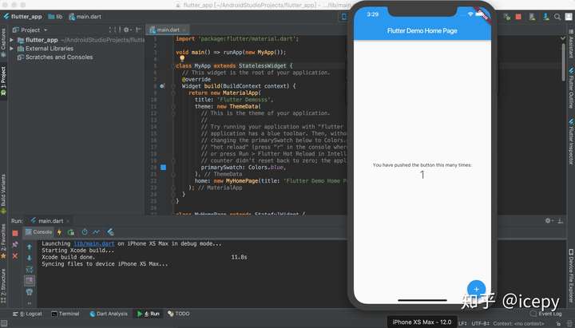Screen dimensions: 575x328
Task: Click the override gutter marker on line 8
Action: [x=162, y=86]
